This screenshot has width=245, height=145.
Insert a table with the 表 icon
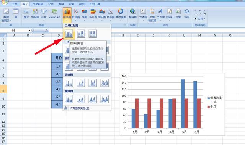click(16, 14)
